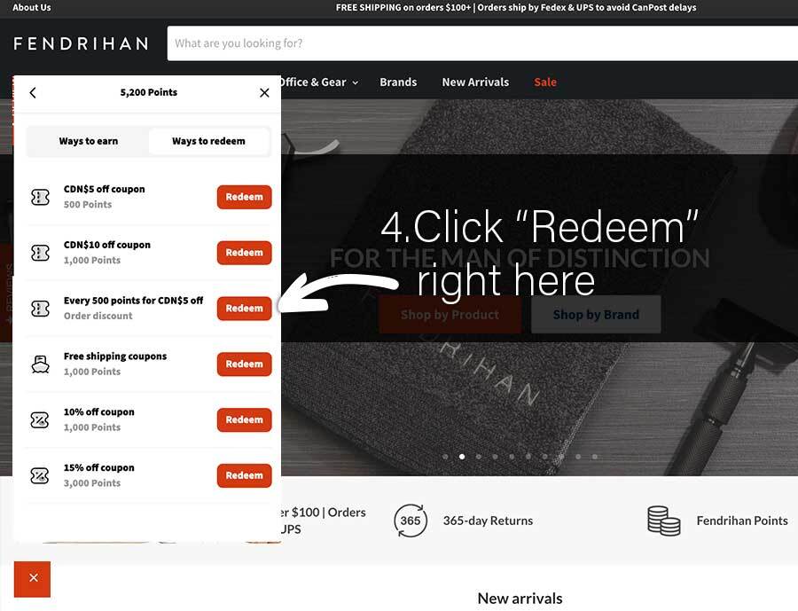Select the Ways to redeem tab
Viewport: 798px width, 611px height.
pos(208,141)
